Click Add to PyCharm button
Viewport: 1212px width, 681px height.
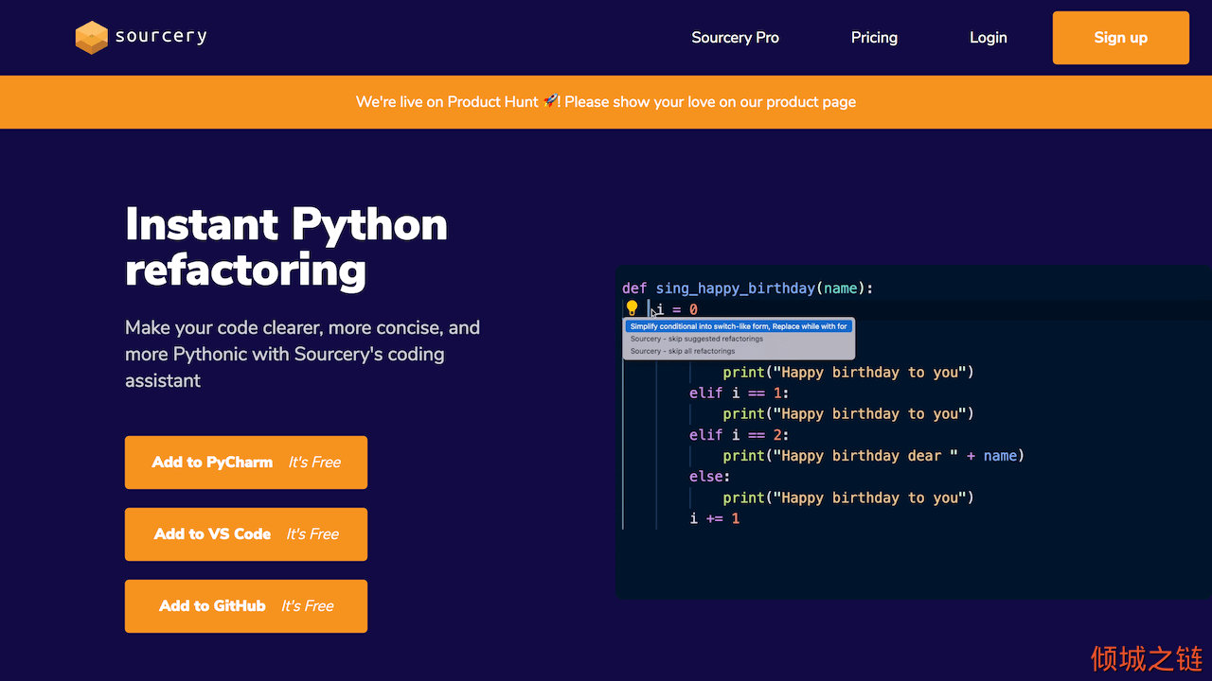point(246,463)
